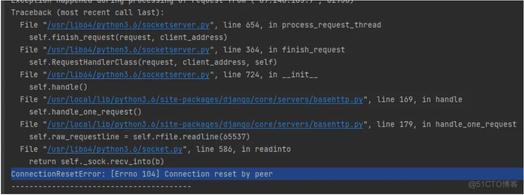This screenshot has height=195, width=524.
Task: Click the self.finish_request code line
Action: click(128, 37)
